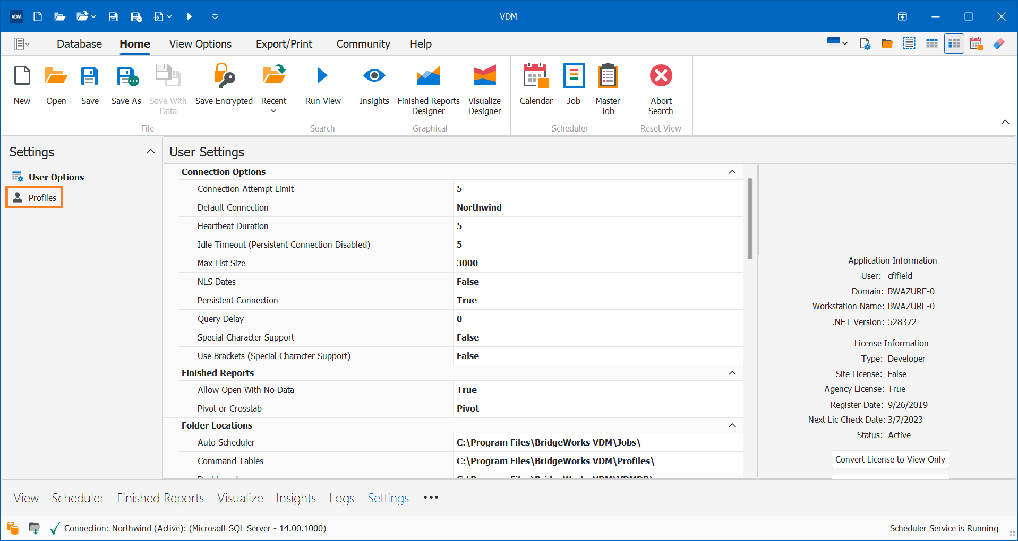The width and height of the screenshot is (1018, 541).
Task: Click the title bar save disk icon
Action: 113,16
